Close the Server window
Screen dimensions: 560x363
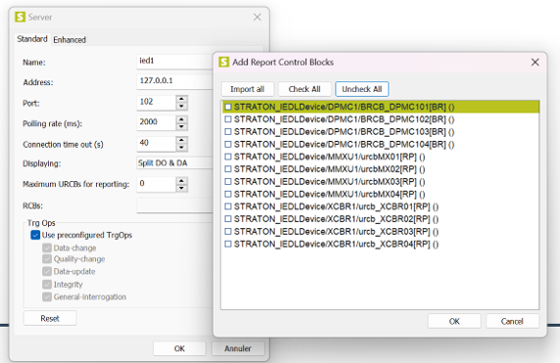[257, 17]
